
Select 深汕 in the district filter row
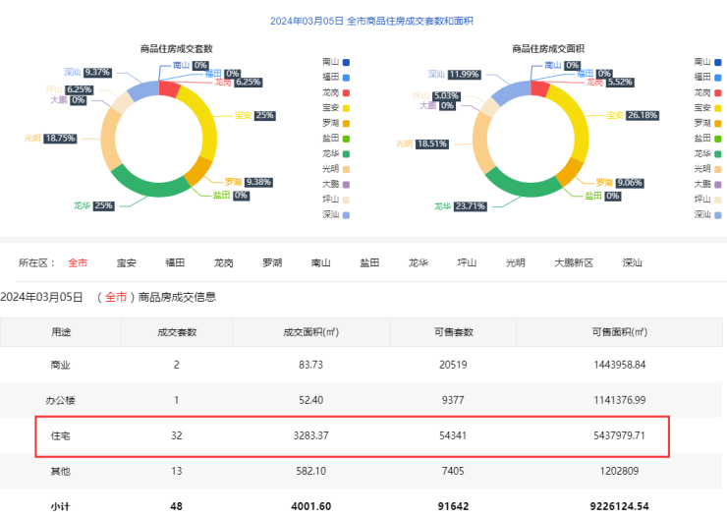click(x=632, y=262)
